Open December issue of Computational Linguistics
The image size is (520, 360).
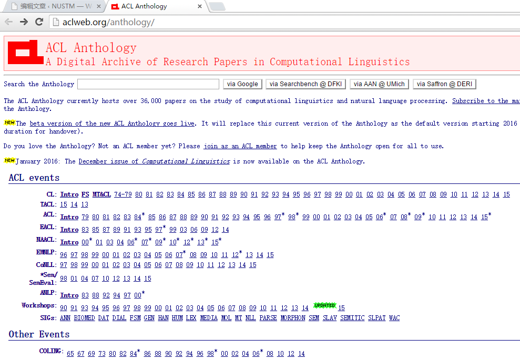154,161
